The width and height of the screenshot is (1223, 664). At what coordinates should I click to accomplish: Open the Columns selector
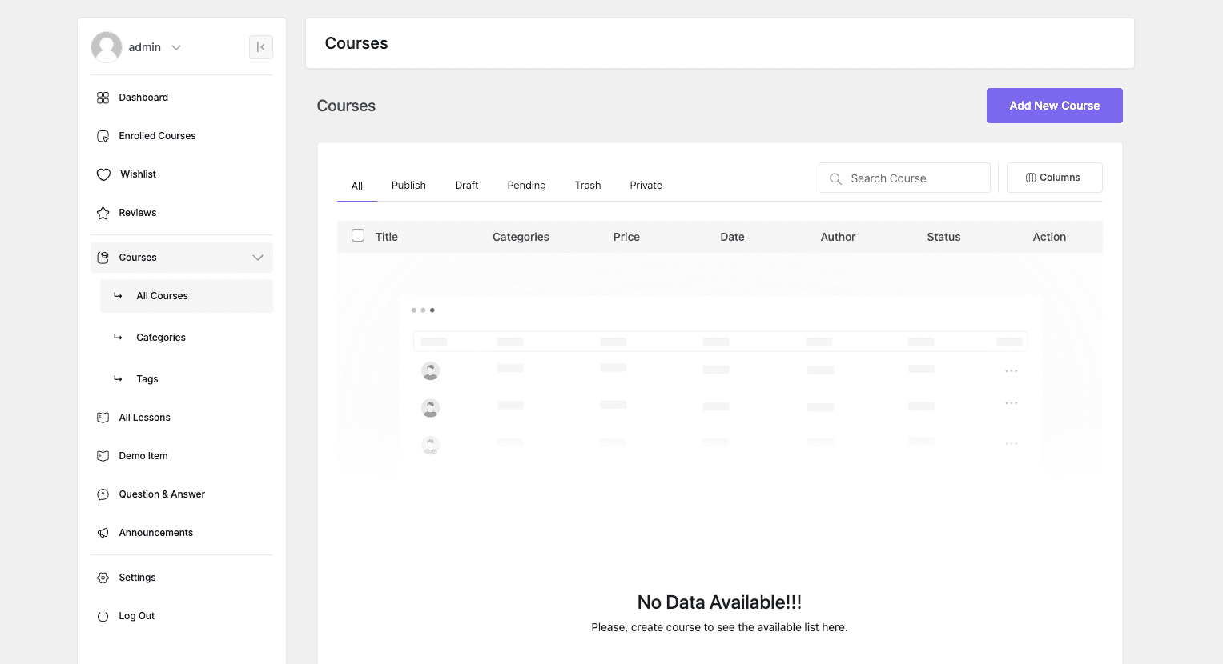coord(1054,178)
